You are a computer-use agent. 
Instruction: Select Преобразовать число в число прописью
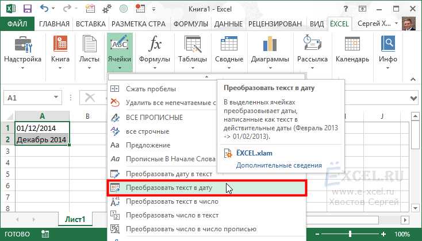207,229
